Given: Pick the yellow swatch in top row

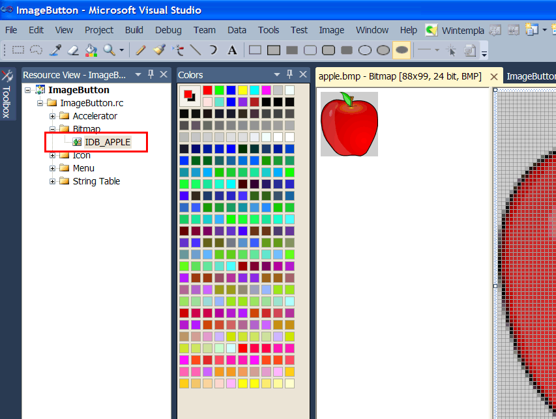Looking at the screenshot, I should tap(242, 90).
